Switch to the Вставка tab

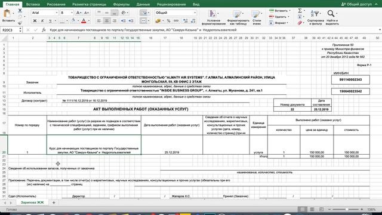point(33,4)
